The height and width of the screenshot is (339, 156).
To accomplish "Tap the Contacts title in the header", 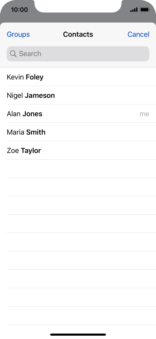I will coord(78,34).
